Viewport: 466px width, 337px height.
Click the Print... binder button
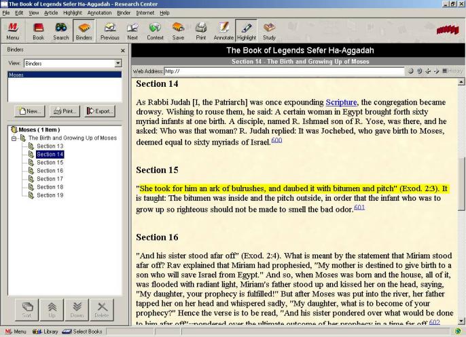(x=65, y=111)
